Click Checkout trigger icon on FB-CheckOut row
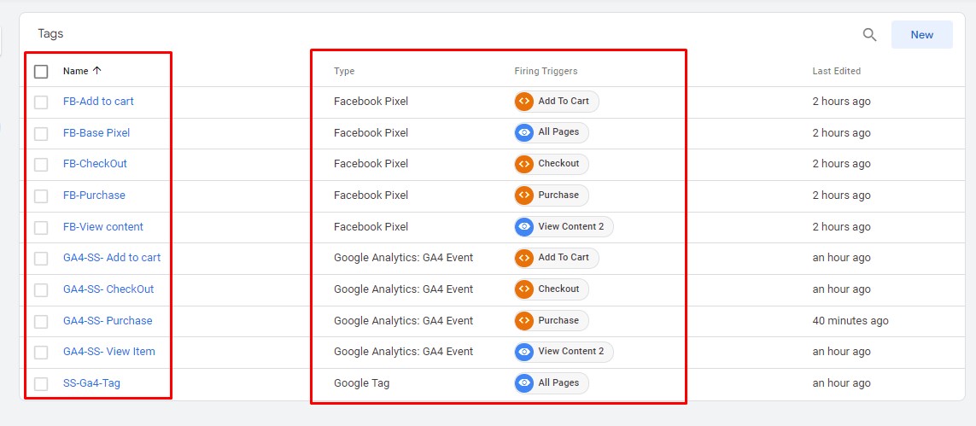 click(524, 164)
